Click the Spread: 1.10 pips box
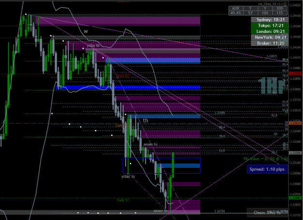This screenshot has width=303, height=220. (x=267, y=169)
